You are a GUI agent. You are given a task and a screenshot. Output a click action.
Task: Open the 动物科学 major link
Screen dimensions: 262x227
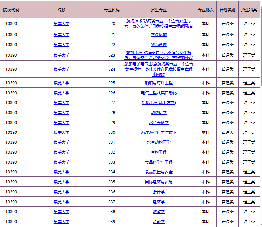[159, 112]
